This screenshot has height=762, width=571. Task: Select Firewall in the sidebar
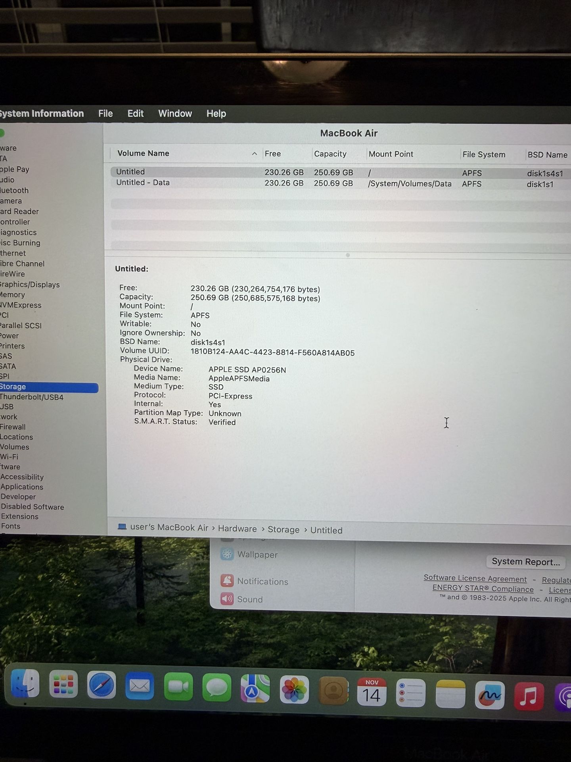pyautogui.click(x=13, y=427)
